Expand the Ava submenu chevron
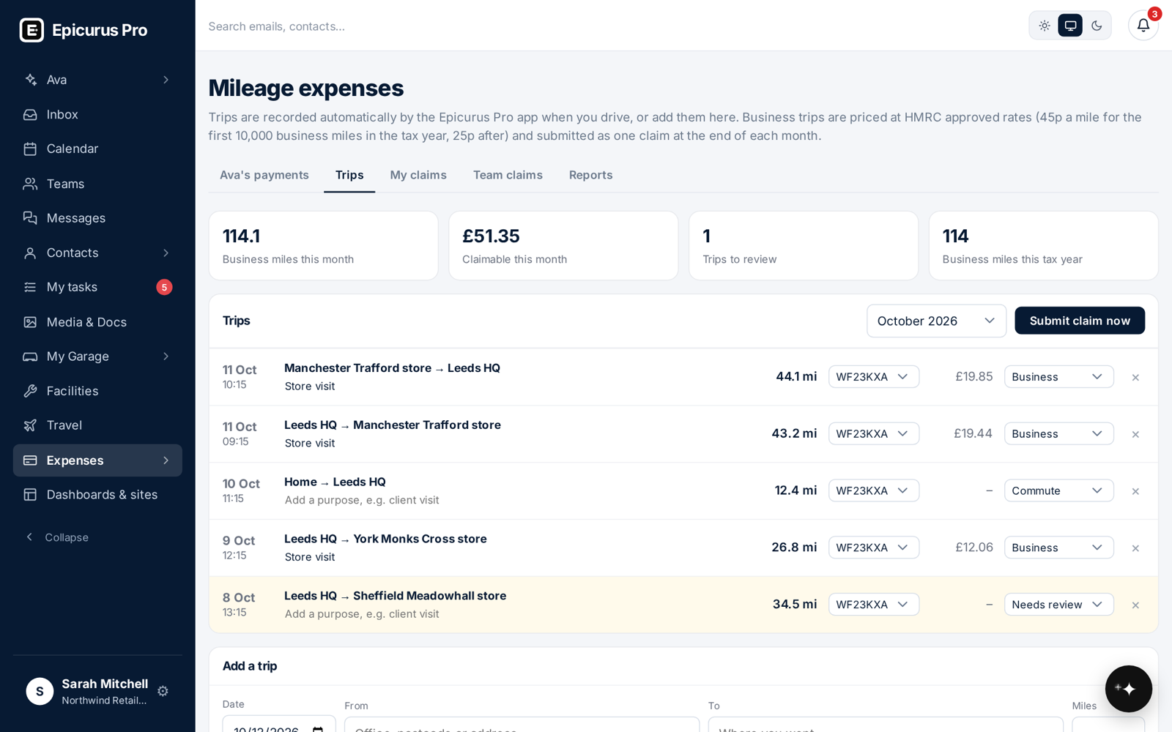Image resolution: width=1172 pixels, height=732 pixels. click(166, 80)
